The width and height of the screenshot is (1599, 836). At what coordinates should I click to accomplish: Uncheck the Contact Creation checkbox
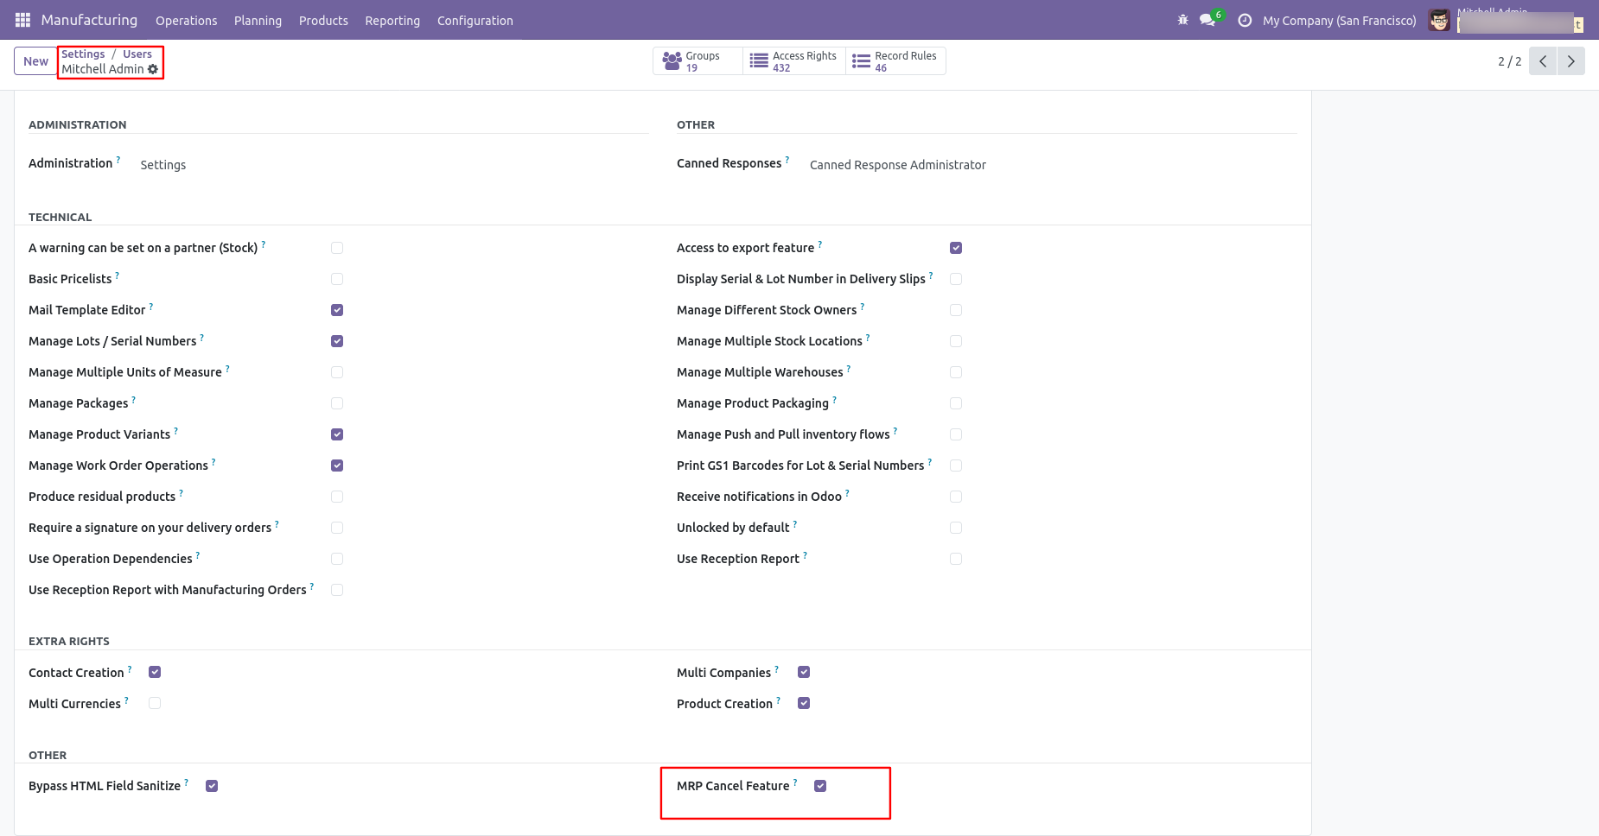[x=155, y=672]
